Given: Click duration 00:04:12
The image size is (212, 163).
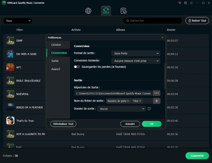Looking at the screenshot, I should (172, 54).
